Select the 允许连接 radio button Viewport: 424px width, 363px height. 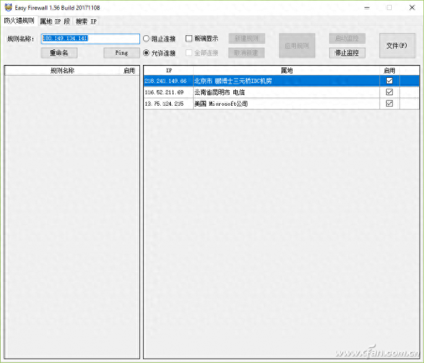[146, 53]
